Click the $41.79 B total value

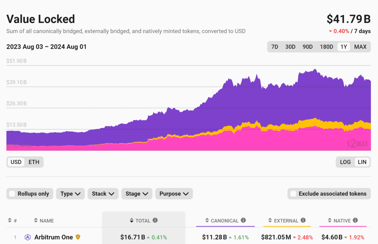pyautogui.click(x=349, y=19)
